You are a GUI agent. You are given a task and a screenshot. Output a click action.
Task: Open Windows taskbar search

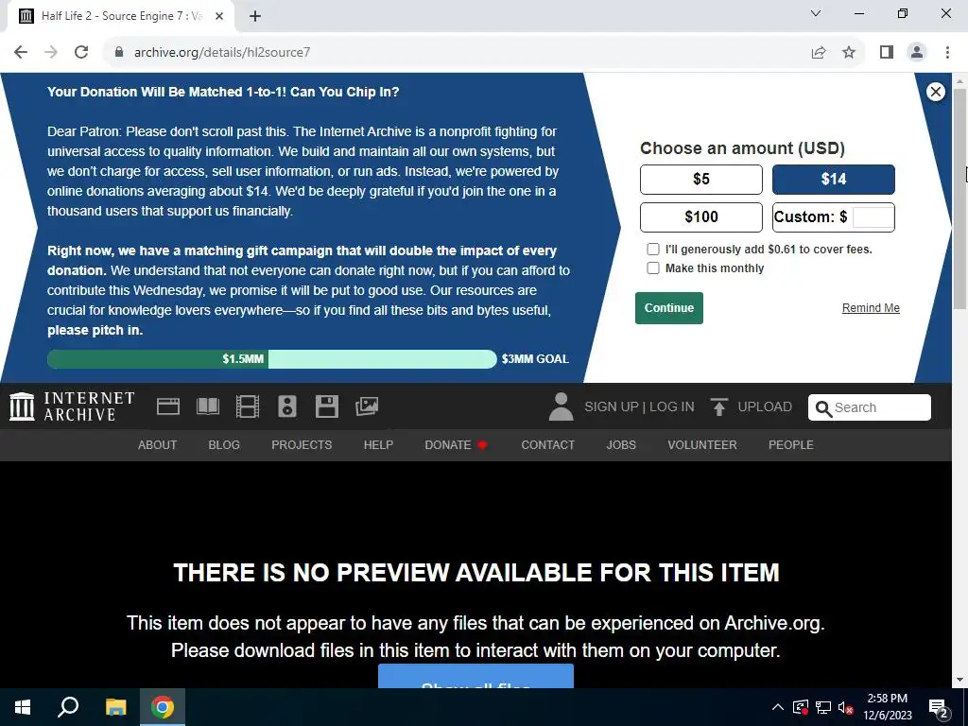68,707
